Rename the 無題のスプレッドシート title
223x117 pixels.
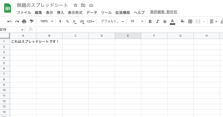[x=42, y=5]
